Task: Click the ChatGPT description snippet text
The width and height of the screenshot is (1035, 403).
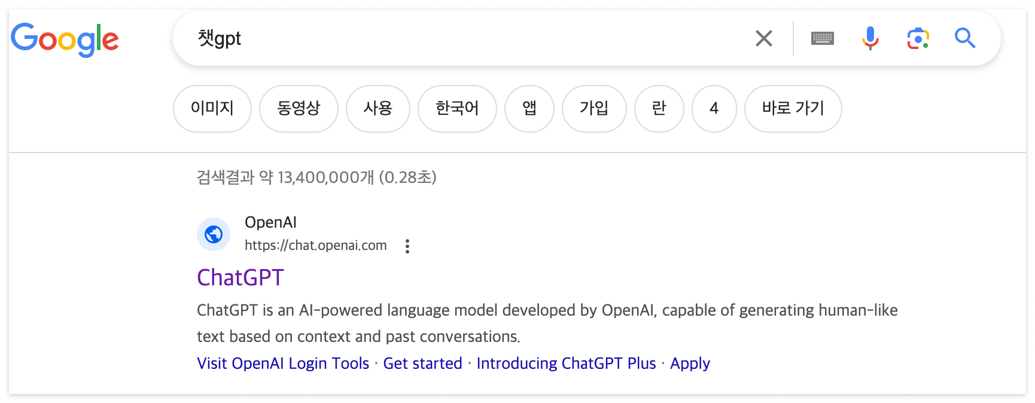Action: pos(547,323)
